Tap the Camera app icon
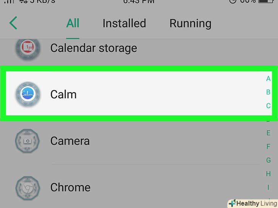The height and width of the screenshot is (208, 278). [x=27, y=141]
